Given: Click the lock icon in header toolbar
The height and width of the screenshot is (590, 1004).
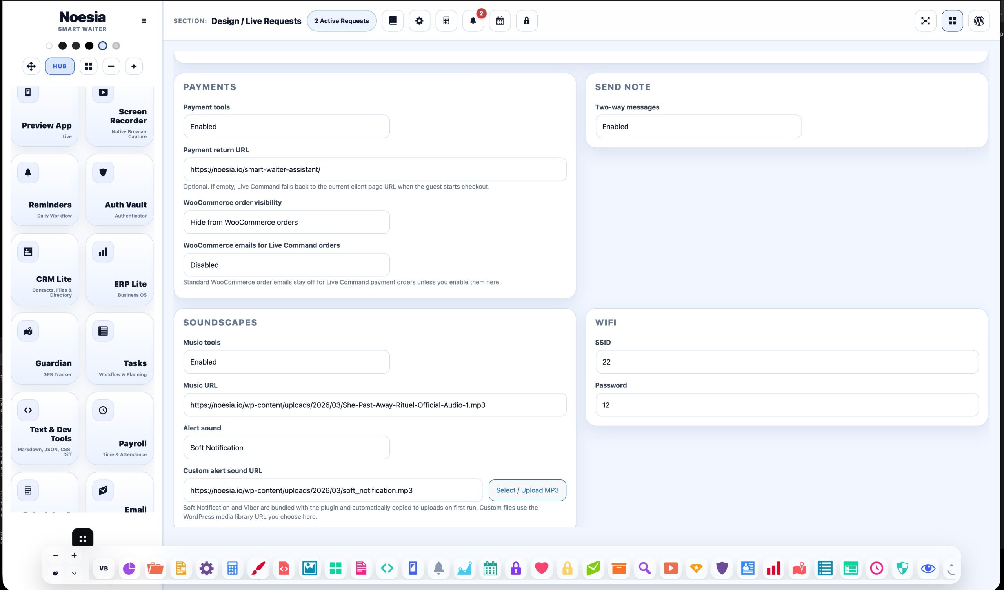Looking at the screenshot, I should coord(527,21).
